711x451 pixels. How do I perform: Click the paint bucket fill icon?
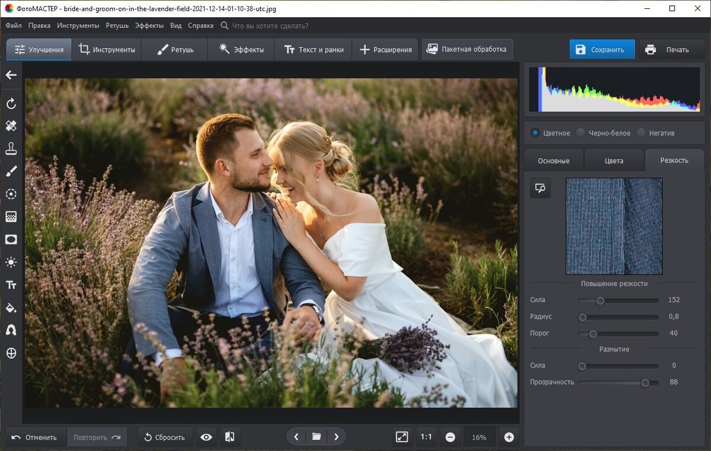click(x=11, y=308)
